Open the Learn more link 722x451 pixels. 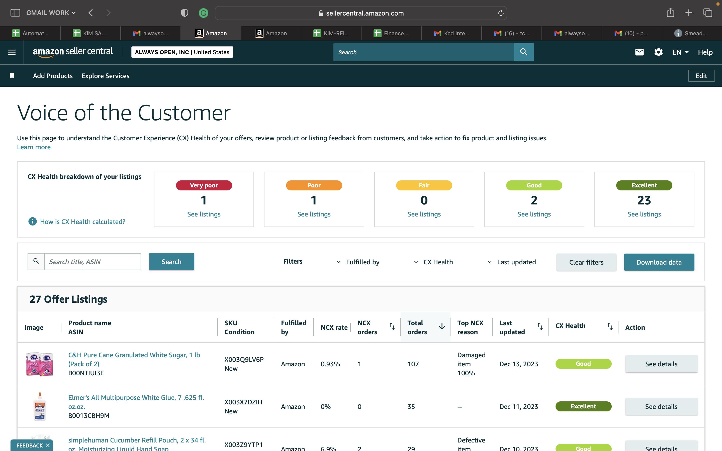34,147
